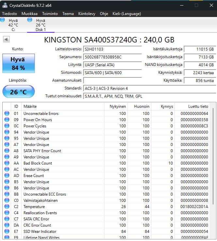Open the Kiintolevy menu
This screenshot has height=241, width=217.
87,14
